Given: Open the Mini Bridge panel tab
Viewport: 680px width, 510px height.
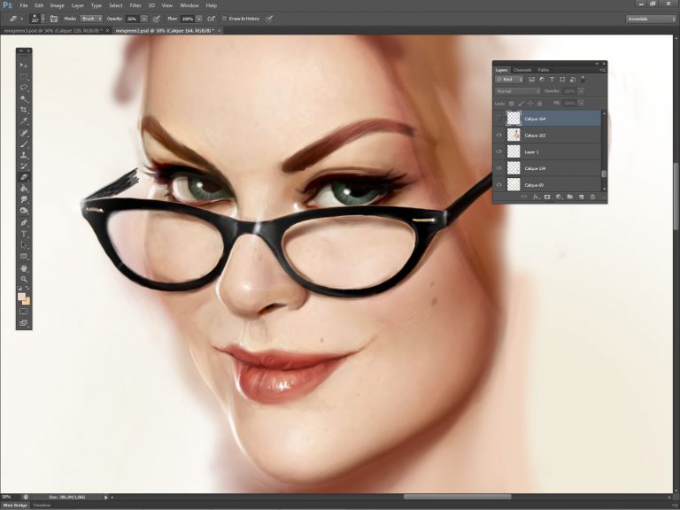Looking at the screenshot, I should point(15,506).
